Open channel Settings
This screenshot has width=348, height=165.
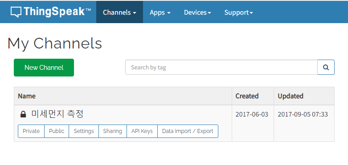(x=84, y=131)
